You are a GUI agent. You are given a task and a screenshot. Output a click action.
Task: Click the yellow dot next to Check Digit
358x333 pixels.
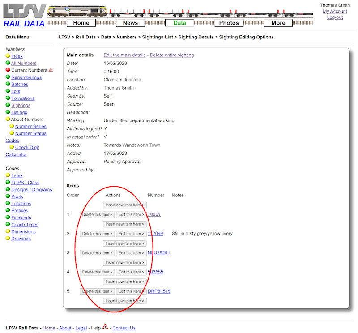click(x=11, y=147)
